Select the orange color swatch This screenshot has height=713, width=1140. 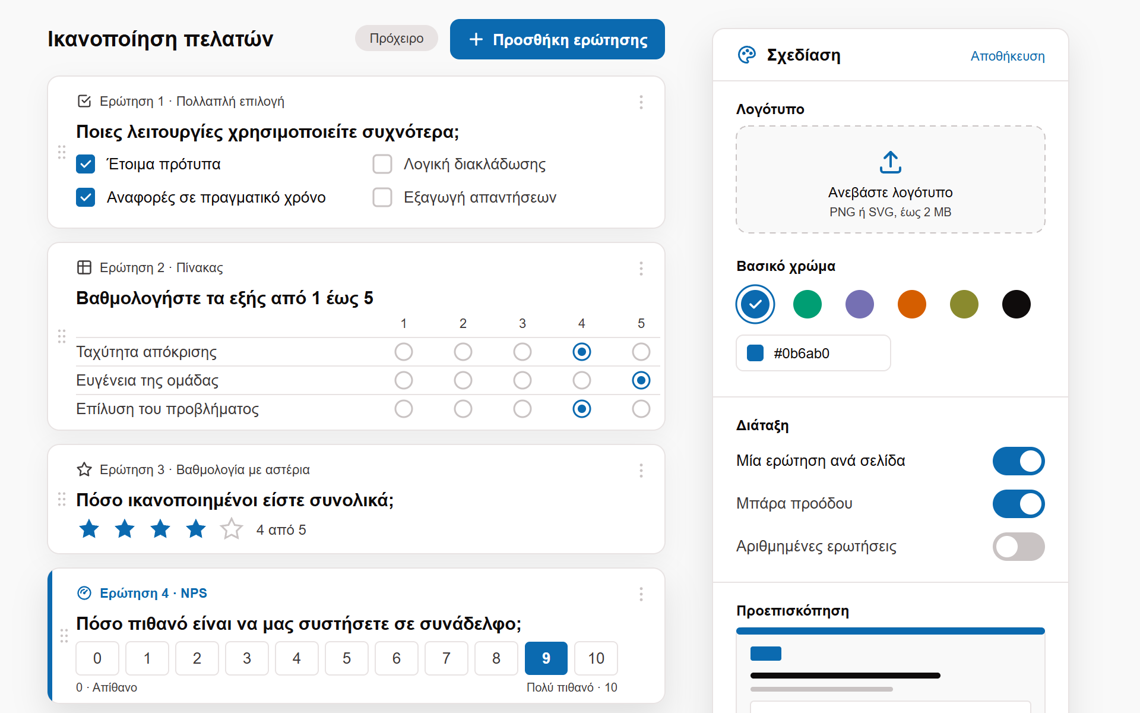[912, 304]
